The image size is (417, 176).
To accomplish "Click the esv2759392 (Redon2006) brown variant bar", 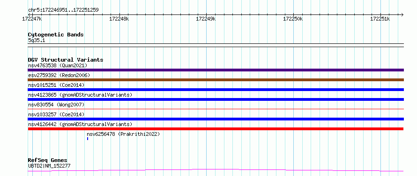I will (216, 80).
